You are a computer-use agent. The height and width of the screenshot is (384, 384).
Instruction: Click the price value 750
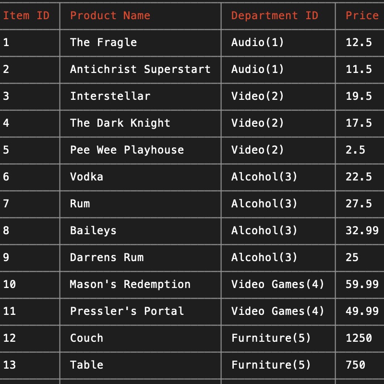tap(355, 365)
